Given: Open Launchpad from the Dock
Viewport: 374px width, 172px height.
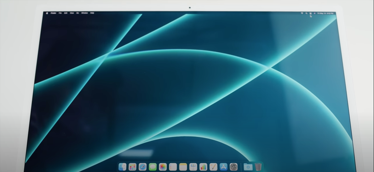Looking at the screenshot, I should [x=132, y=167].
